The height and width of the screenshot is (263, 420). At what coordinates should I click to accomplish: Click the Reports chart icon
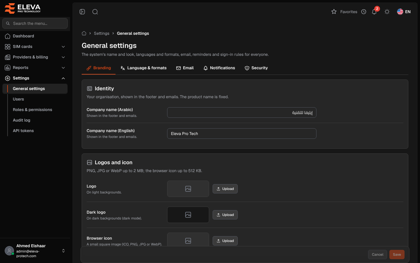tap(8, 68)
